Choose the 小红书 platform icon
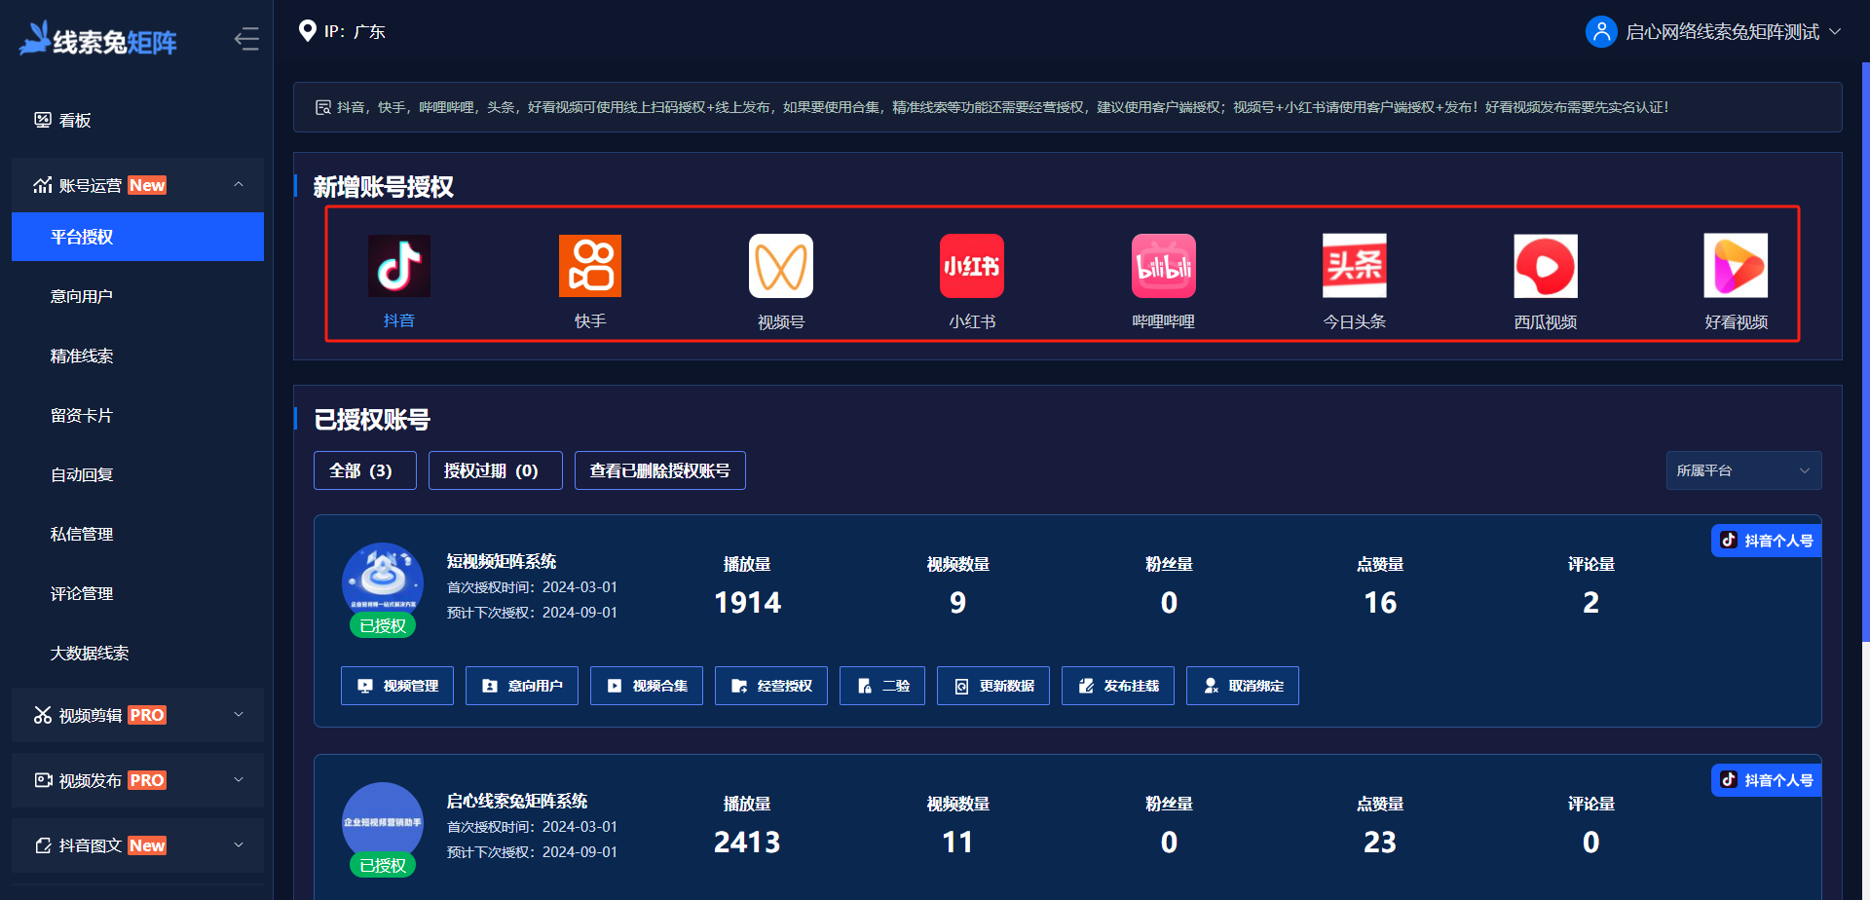The width and height of the screenshot is (1870, 900). pos(971,266)
